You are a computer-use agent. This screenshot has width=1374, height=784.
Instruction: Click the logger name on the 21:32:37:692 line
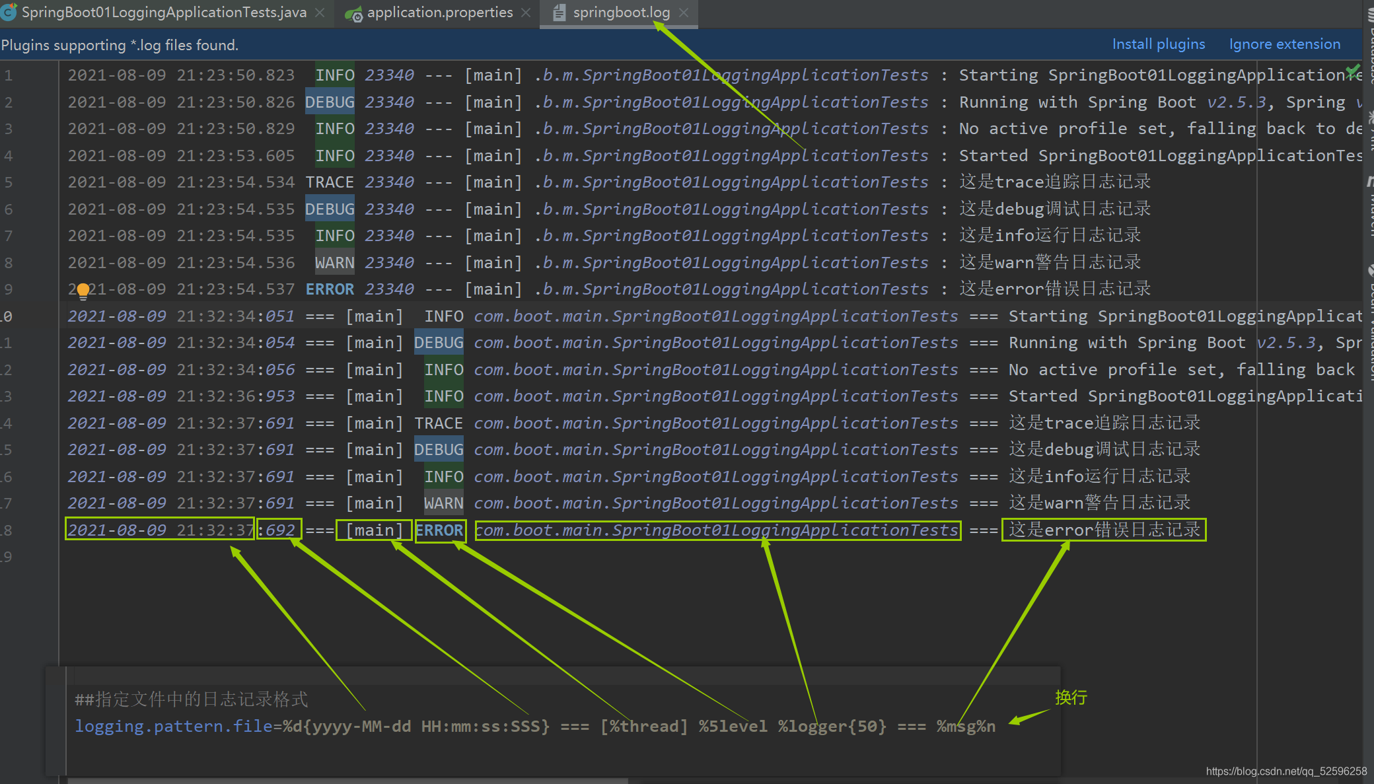tap(716, 530)
